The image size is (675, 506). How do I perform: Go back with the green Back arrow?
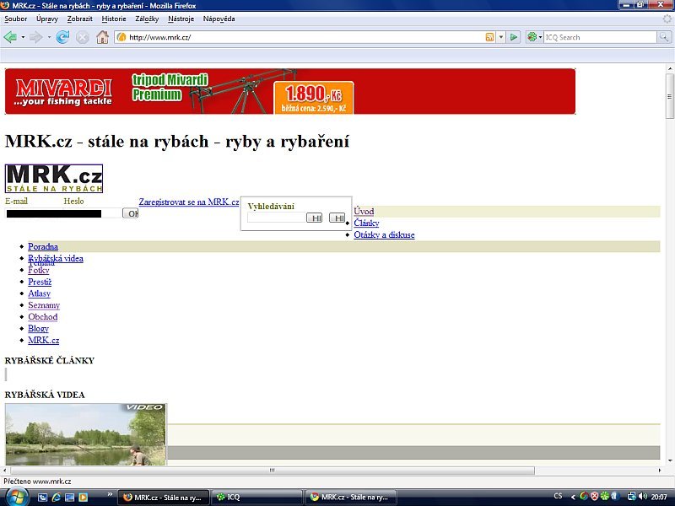click(10, 37)
